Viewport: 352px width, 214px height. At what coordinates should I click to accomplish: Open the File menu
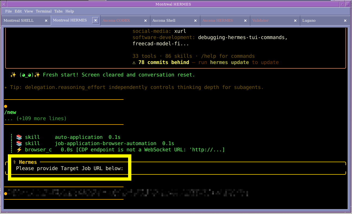pyautogui.click(x=8, y=11)
